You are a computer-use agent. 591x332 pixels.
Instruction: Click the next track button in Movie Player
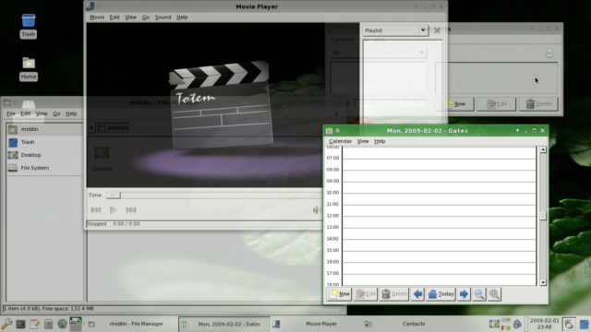coord(131,210)
